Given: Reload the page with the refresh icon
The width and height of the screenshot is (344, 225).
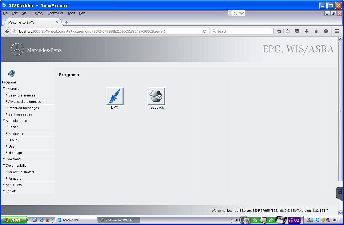Looking at the screenshot, I should 205,31.
